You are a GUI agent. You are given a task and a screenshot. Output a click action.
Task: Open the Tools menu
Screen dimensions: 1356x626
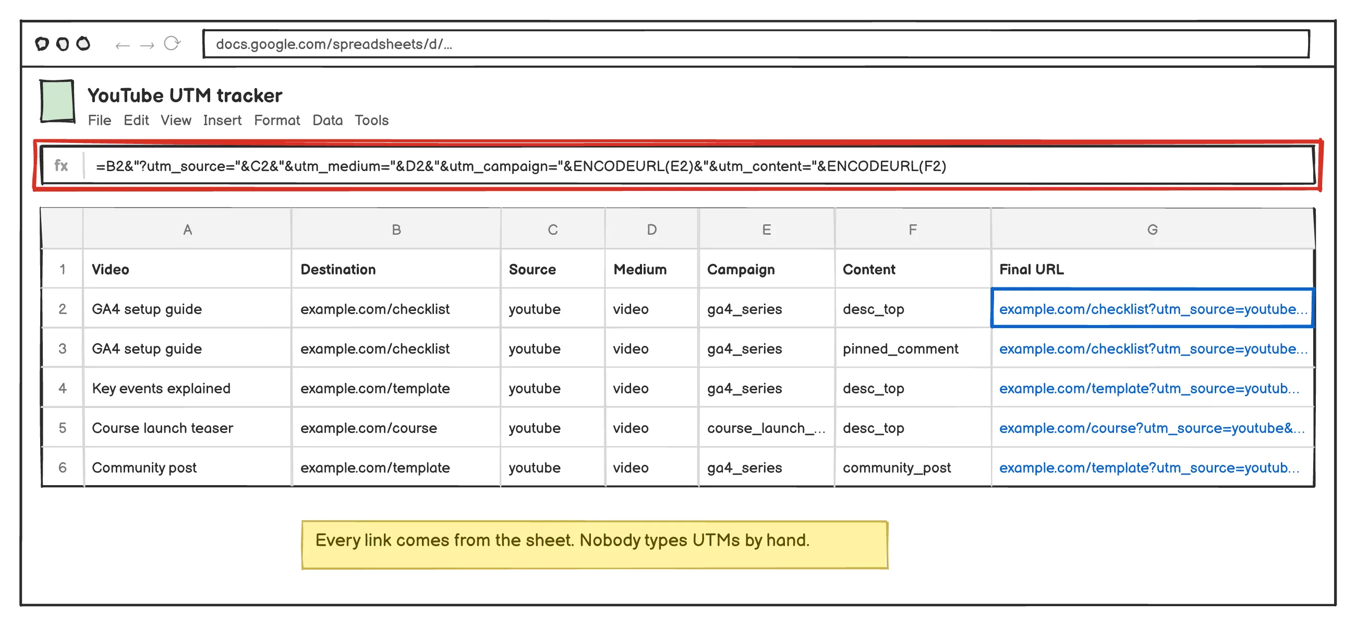[x=372, y=121]
